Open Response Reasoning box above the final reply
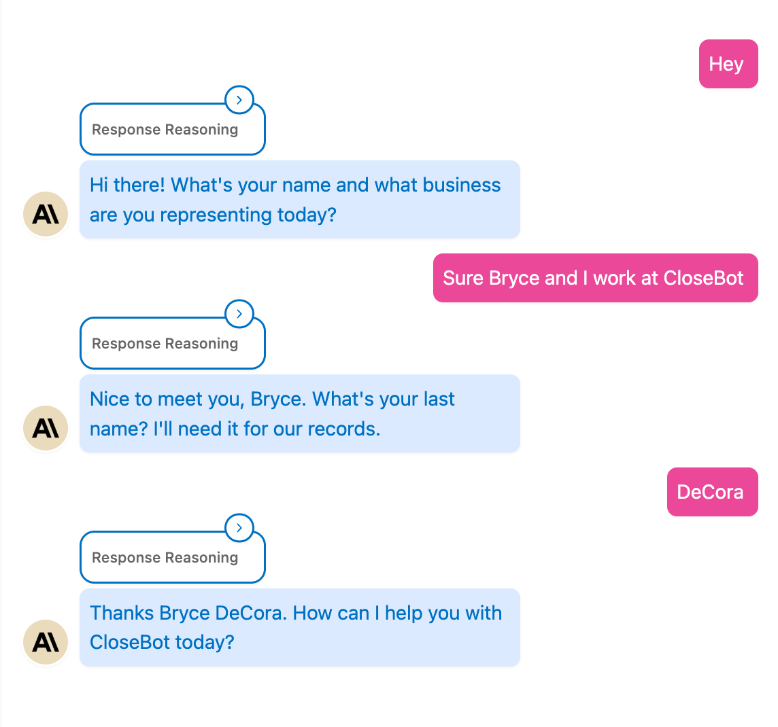The height and width of the screenshot is (727, 778). pyautogui.click(x=165, y=558)
